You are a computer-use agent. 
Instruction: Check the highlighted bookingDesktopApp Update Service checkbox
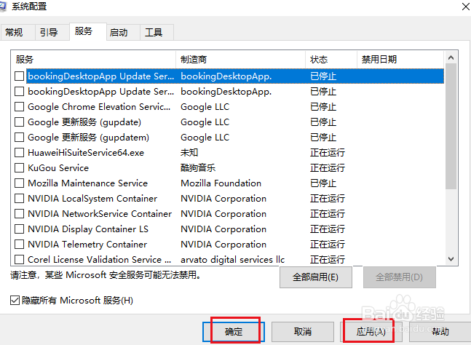[x=19, y=76]
